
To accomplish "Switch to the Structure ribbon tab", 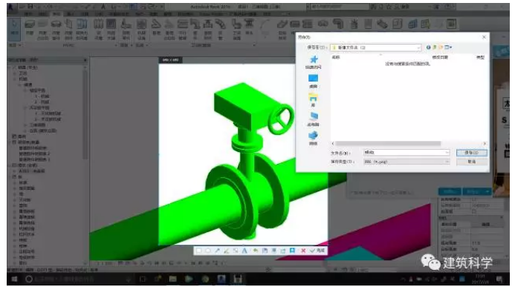I will click(x=42, y=14).
